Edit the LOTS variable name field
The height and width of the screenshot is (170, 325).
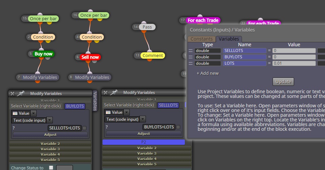tap(245, 63)
